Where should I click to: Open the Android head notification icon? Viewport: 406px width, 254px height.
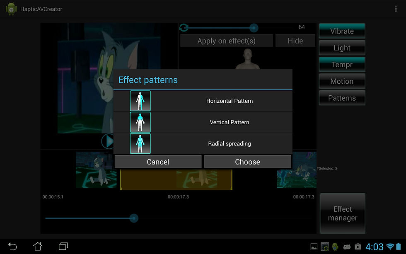pyautogui.click(x=347, y=247)
